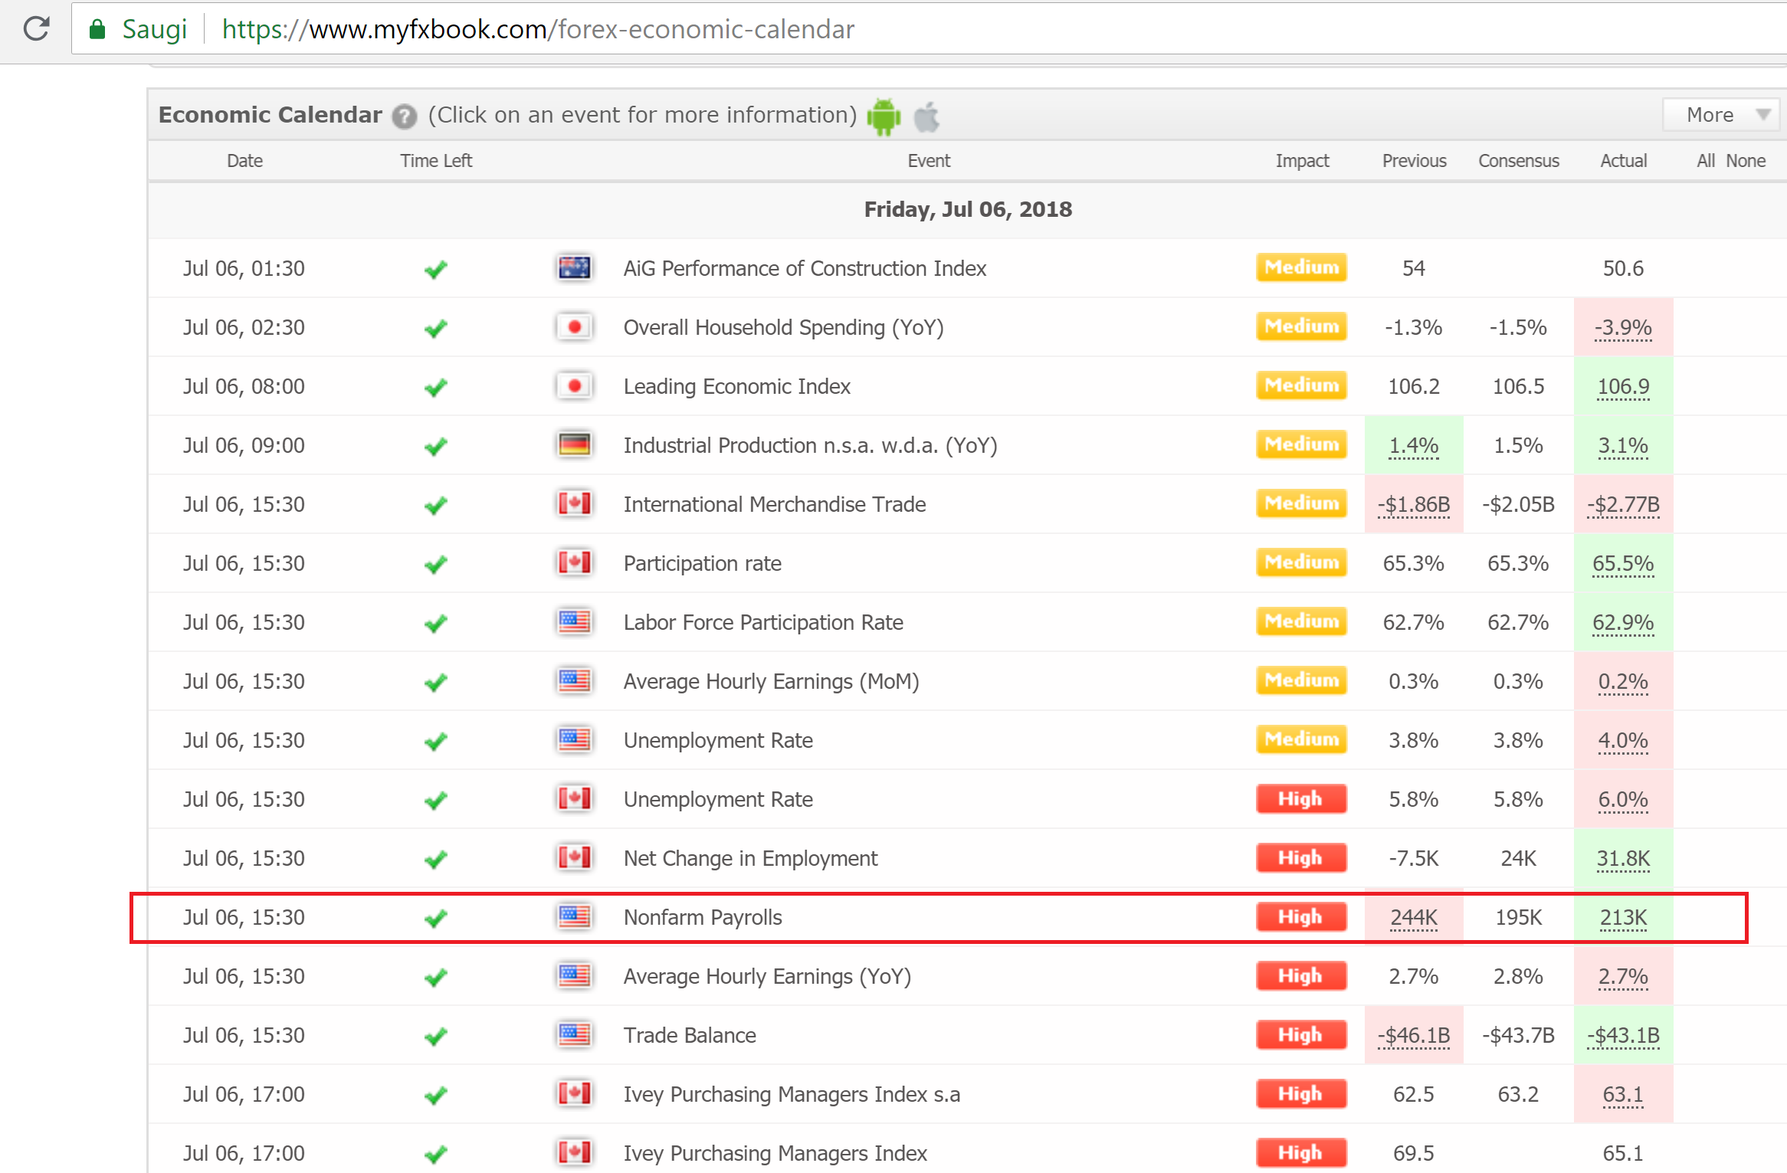Open the Apple app icon link

pos(927,116)
